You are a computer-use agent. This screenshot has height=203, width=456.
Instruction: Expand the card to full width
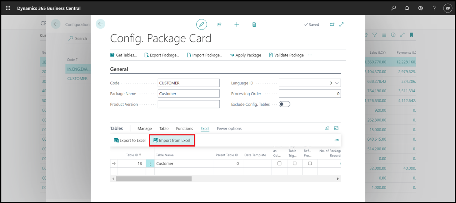[x=341, y=24]
